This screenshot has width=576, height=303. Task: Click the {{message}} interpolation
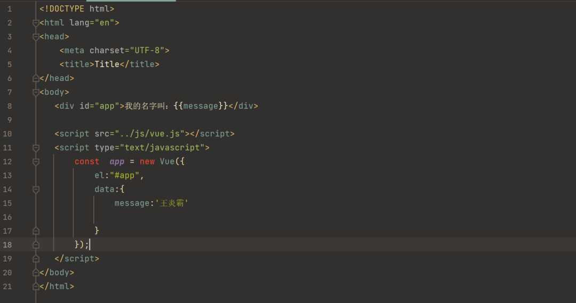coord(201,106)
